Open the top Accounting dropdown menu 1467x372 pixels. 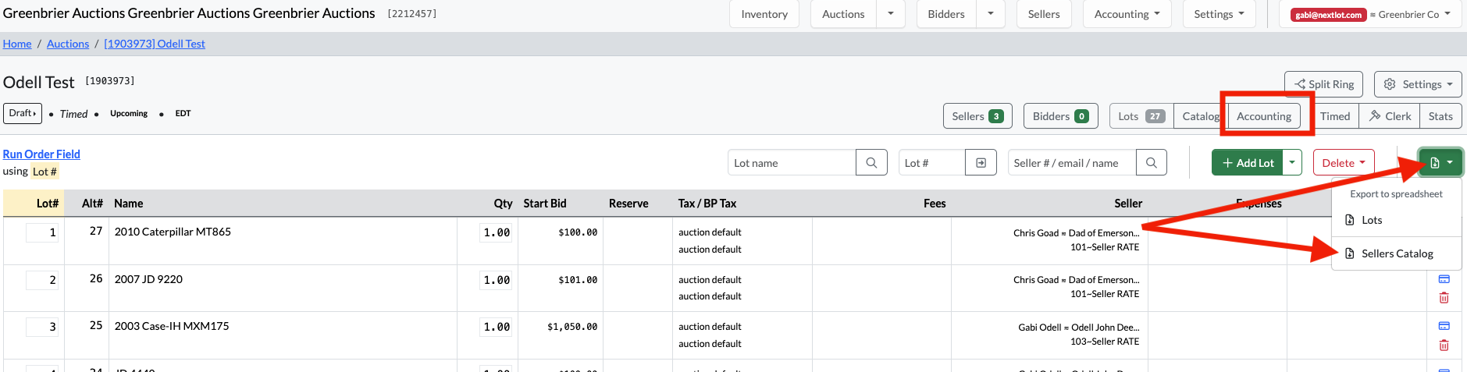(x=1127, y=14)
